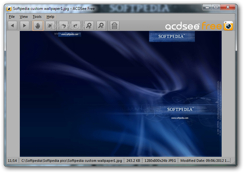Open the Help menu

(50, 17)
